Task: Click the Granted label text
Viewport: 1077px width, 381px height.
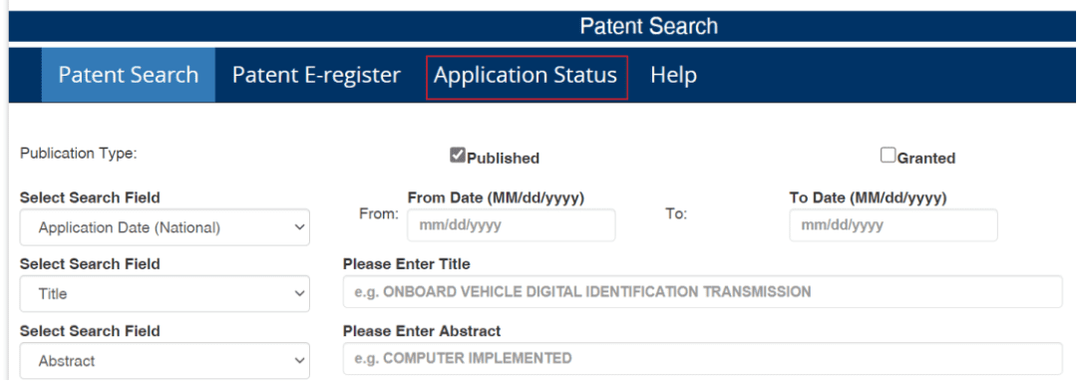Action: [925, 159]
